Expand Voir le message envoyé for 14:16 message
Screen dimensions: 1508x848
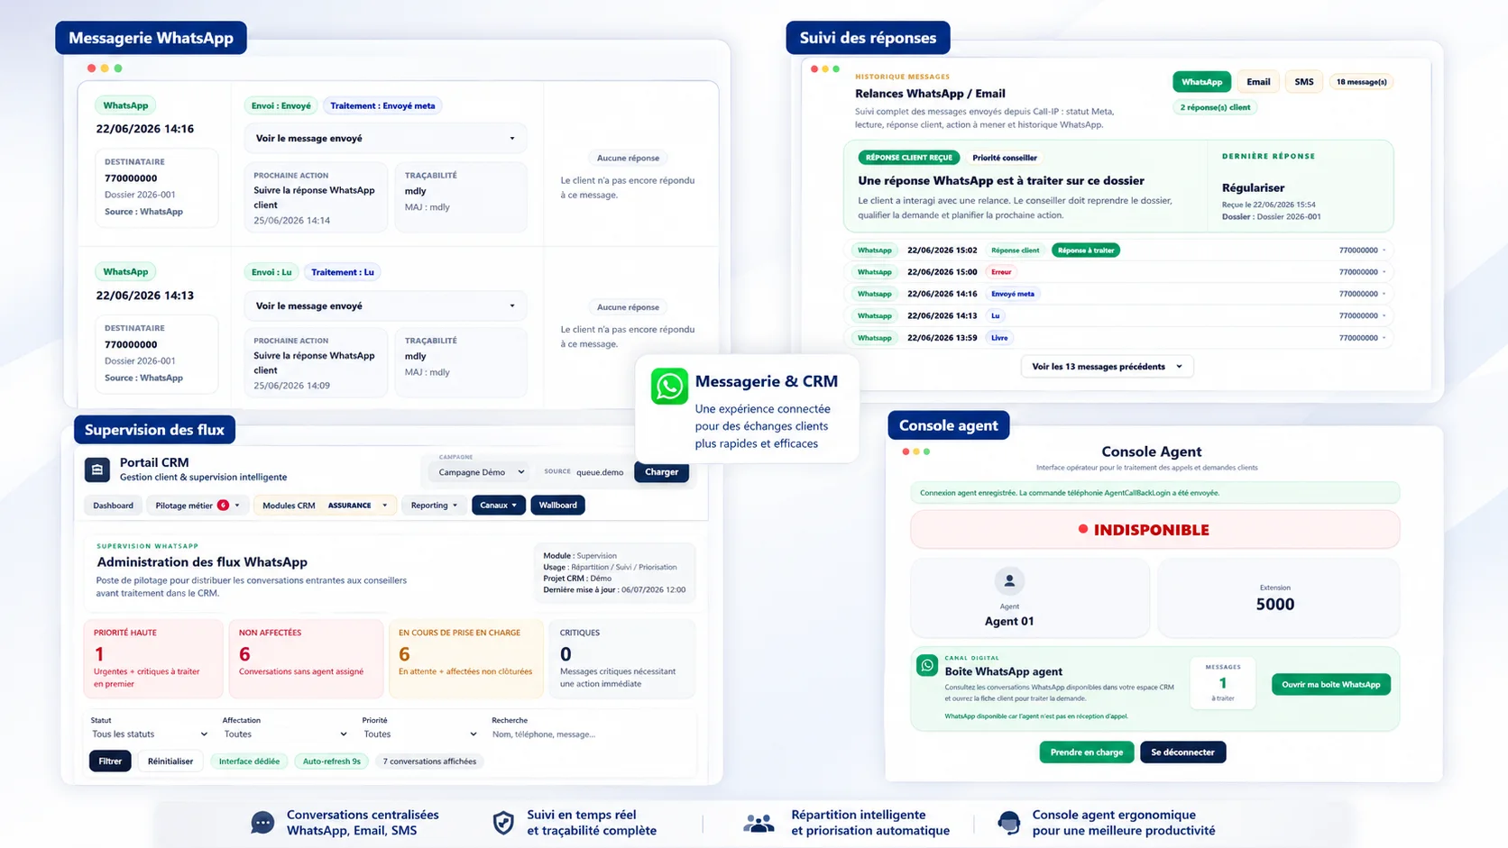point(386,138)
